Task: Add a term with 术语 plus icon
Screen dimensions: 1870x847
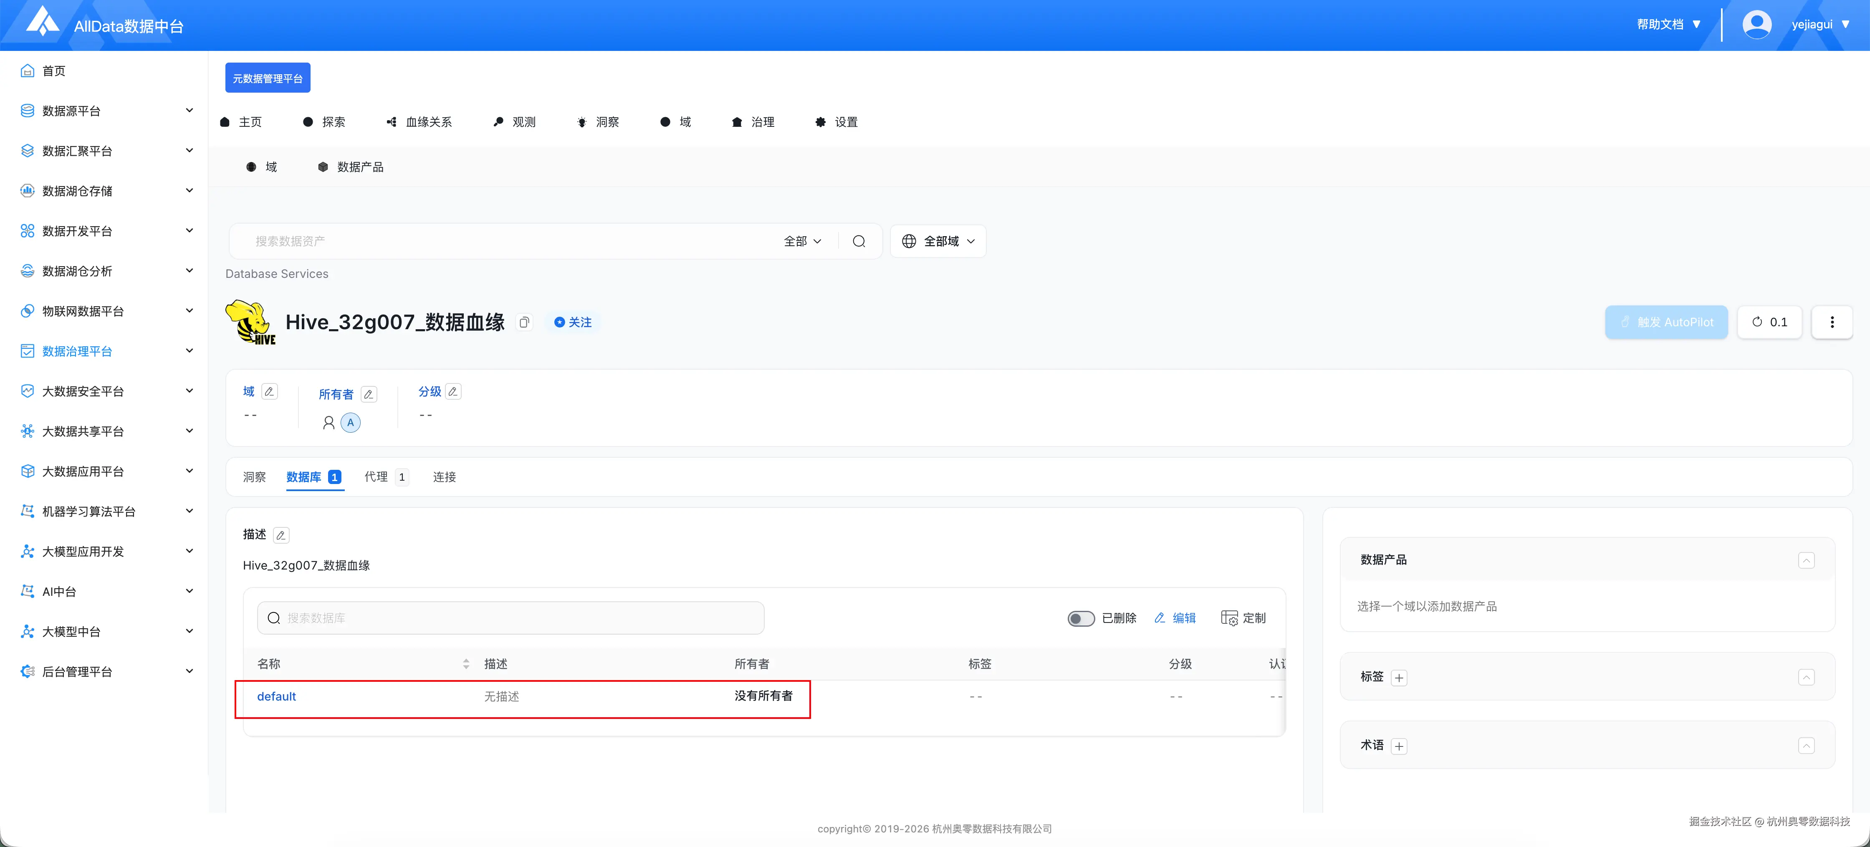Action: [1399, 746]
